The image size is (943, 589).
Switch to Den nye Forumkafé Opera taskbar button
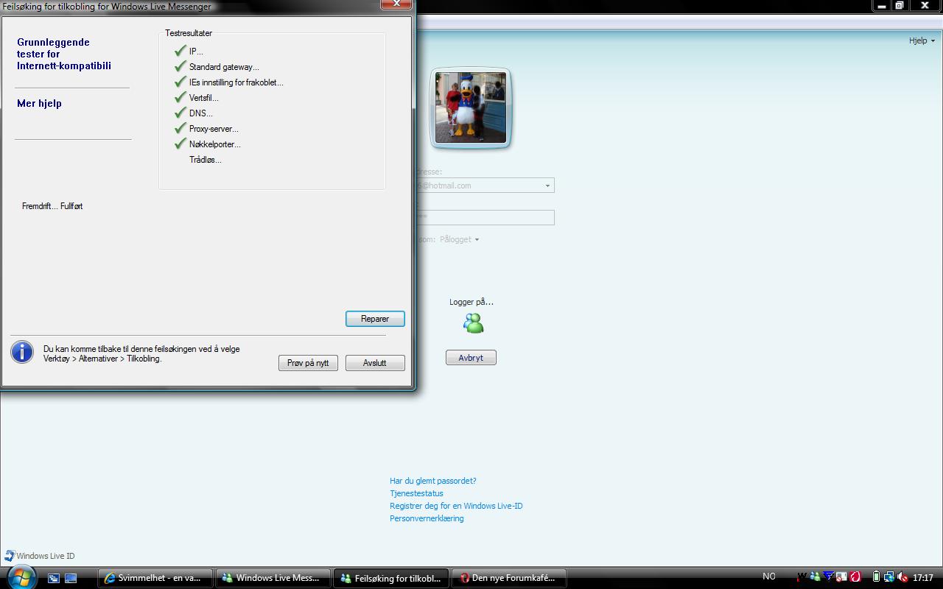[508, 578]
